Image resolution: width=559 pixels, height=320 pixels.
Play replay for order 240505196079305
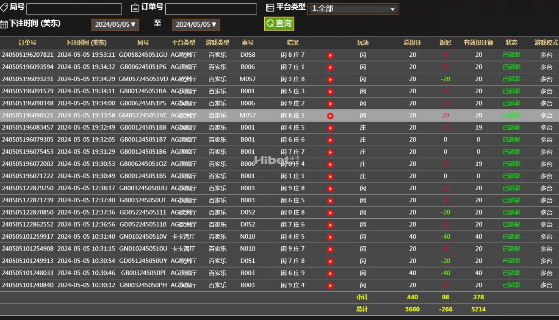coord(330,140)
